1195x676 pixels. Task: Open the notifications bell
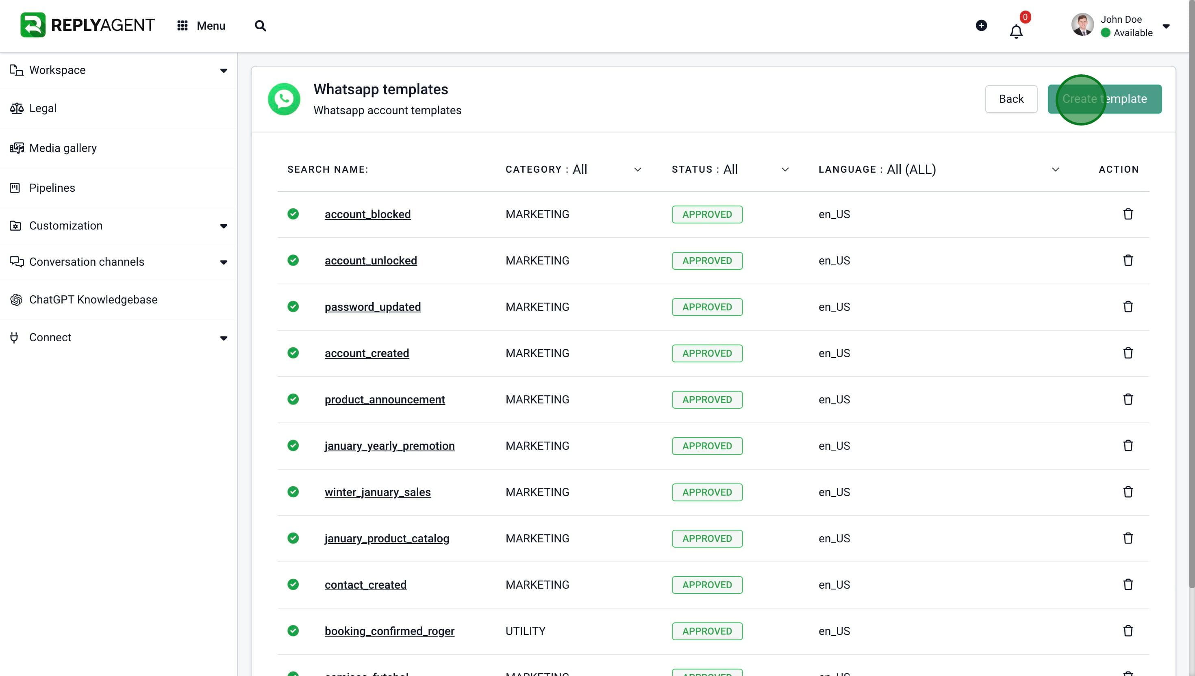(x=1016, y=31)
